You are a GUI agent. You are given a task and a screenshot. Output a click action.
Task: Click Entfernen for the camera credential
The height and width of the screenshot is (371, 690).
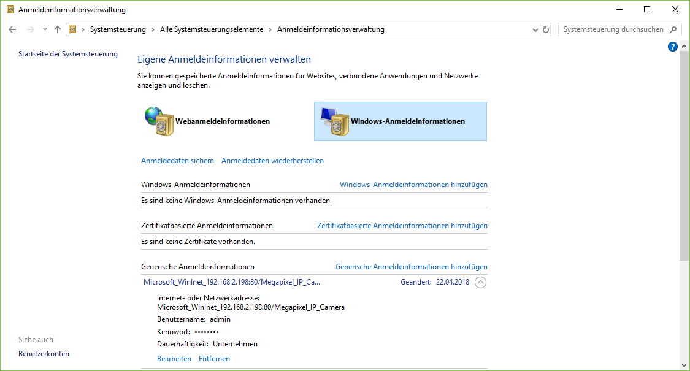tap(214, 359)
